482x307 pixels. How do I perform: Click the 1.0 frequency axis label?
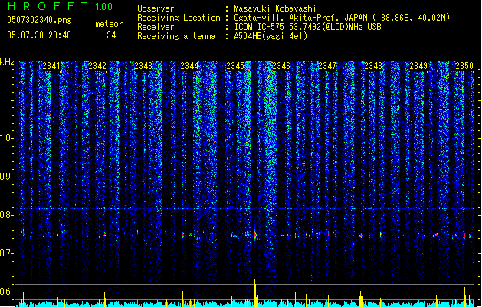tap(7, 139)
